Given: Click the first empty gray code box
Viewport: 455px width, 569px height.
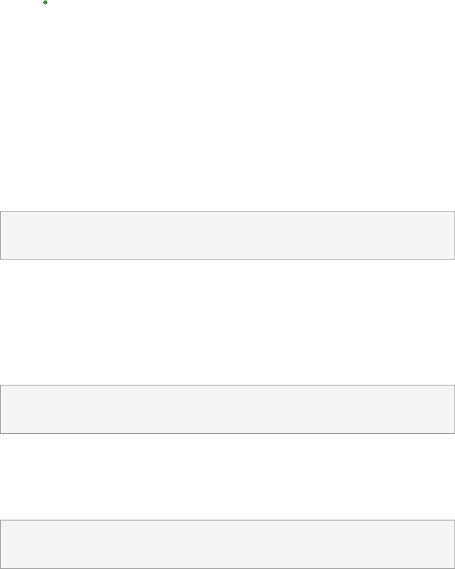Looking at the screenshot, I should point(227,236).
